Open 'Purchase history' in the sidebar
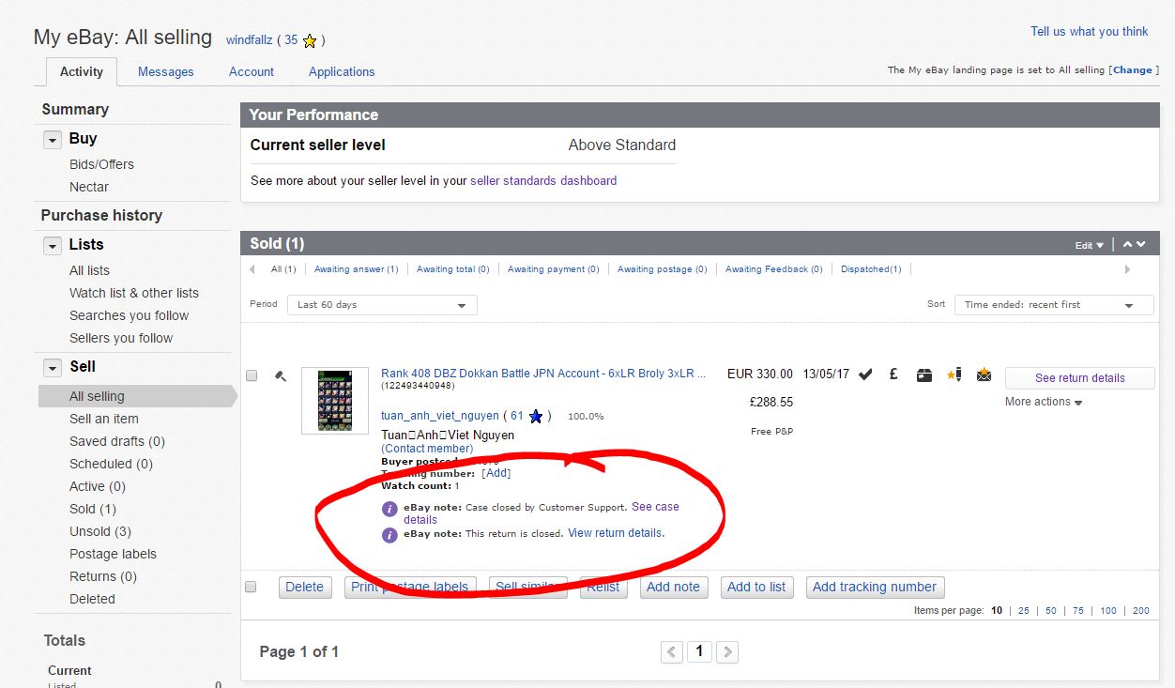The height and width of the screenshot is (688, 1175). (x=101, y=215)
